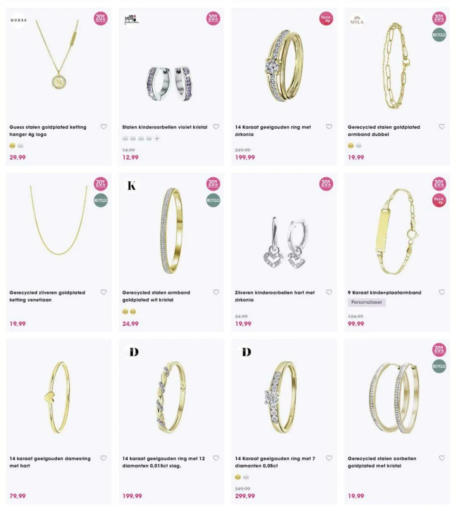This screenshot has width=456, height=511.
Task: Select second gold swatch on armband wit kristal
Action: (133, 311)
